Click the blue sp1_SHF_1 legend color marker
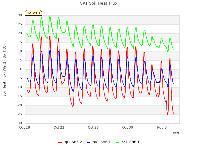The height and width of the screenshot is (148, 198). coord(89,142)
